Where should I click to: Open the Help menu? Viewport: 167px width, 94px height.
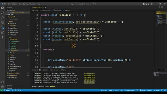[38, 4]
